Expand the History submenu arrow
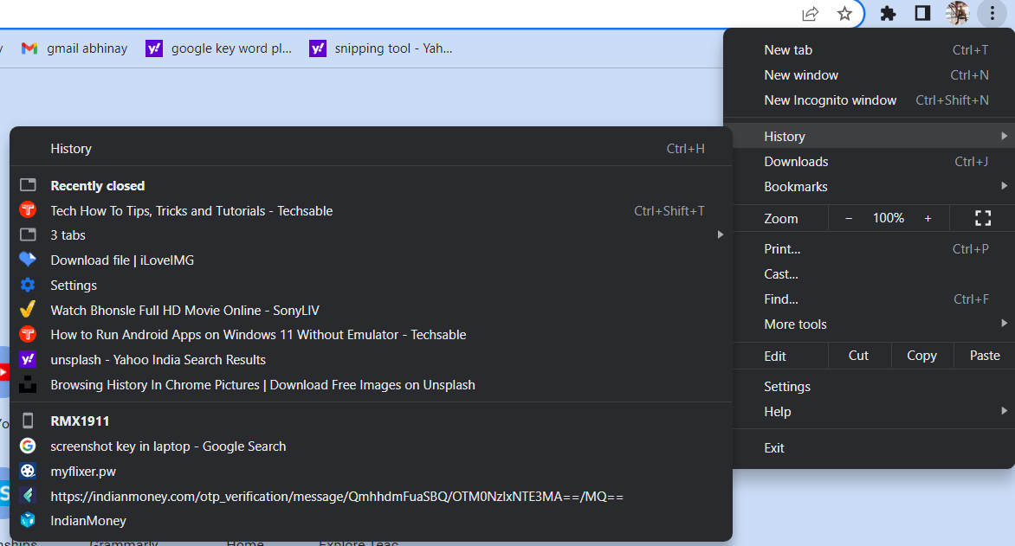 point(1004,136)
